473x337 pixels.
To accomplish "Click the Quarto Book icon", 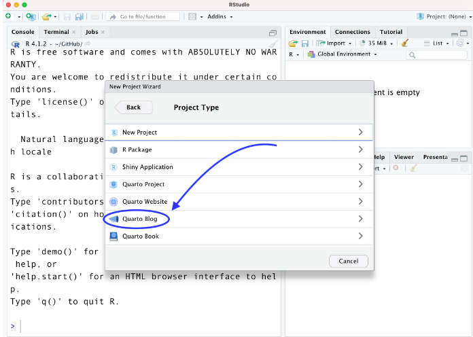I will (x=113, y=236).
